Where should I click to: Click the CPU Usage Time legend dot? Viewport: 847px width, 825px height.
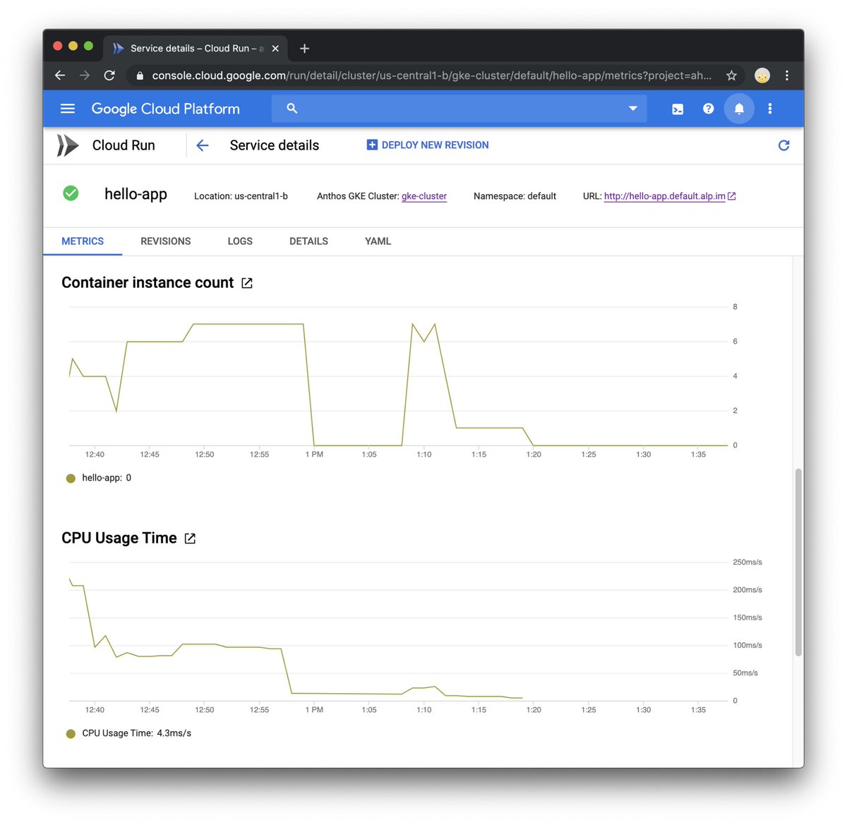[71, 734]
